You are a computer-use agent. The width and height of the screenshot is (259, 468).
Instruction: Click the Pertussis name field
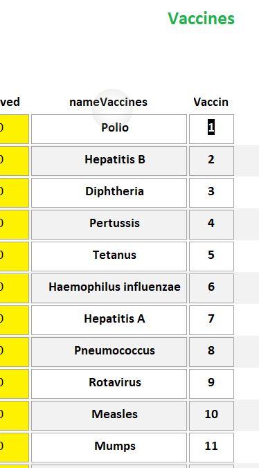(109, 224)
